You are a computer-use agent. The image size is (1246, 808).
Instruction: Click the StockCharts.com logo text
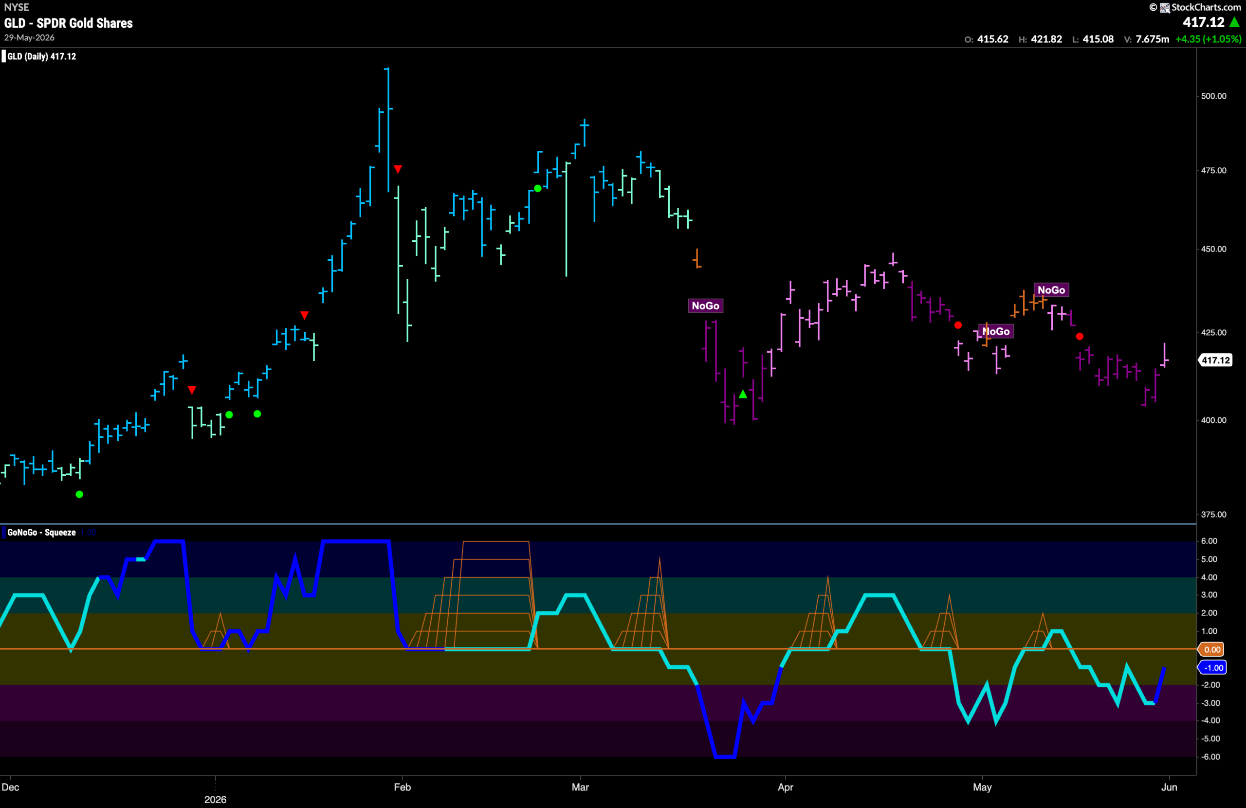tap(1206, 7)
